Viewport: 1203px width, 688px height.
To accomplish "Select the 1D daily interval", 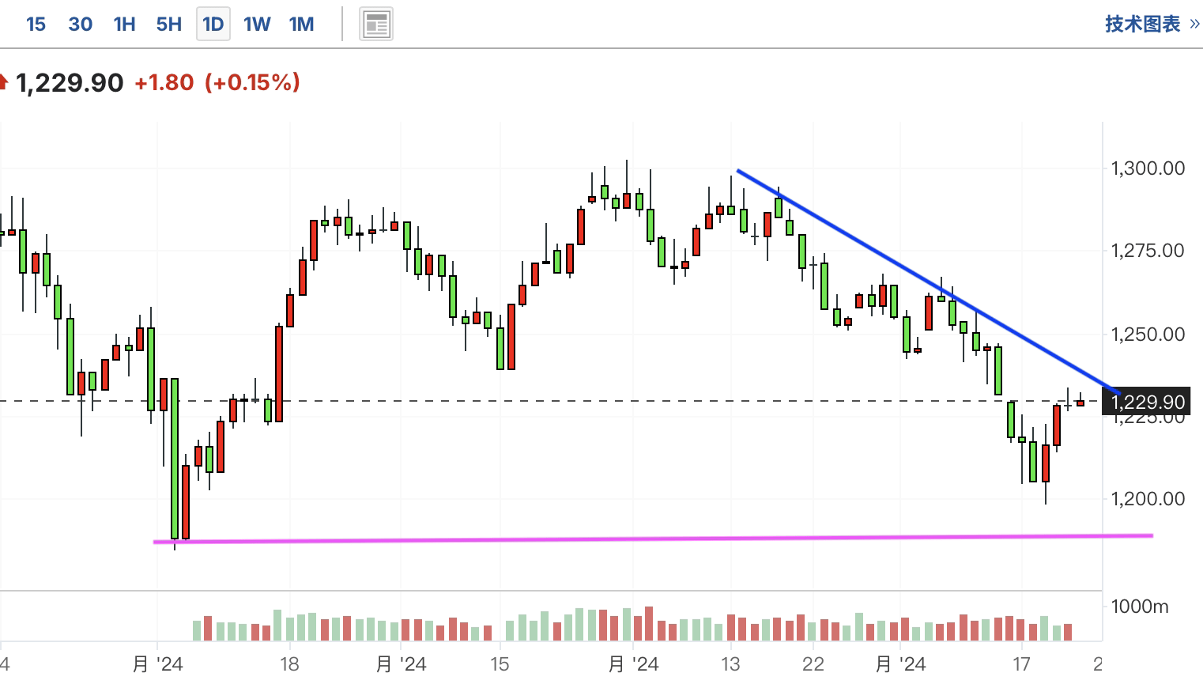I will click(x=213, y=25).
